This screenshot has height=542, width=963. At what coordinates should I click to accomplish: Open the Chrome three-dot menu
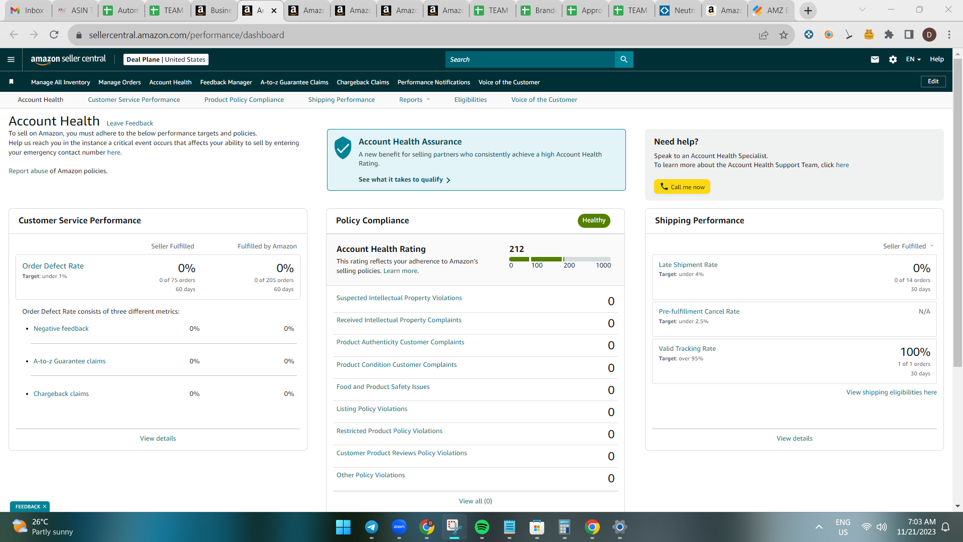(949, 35)
